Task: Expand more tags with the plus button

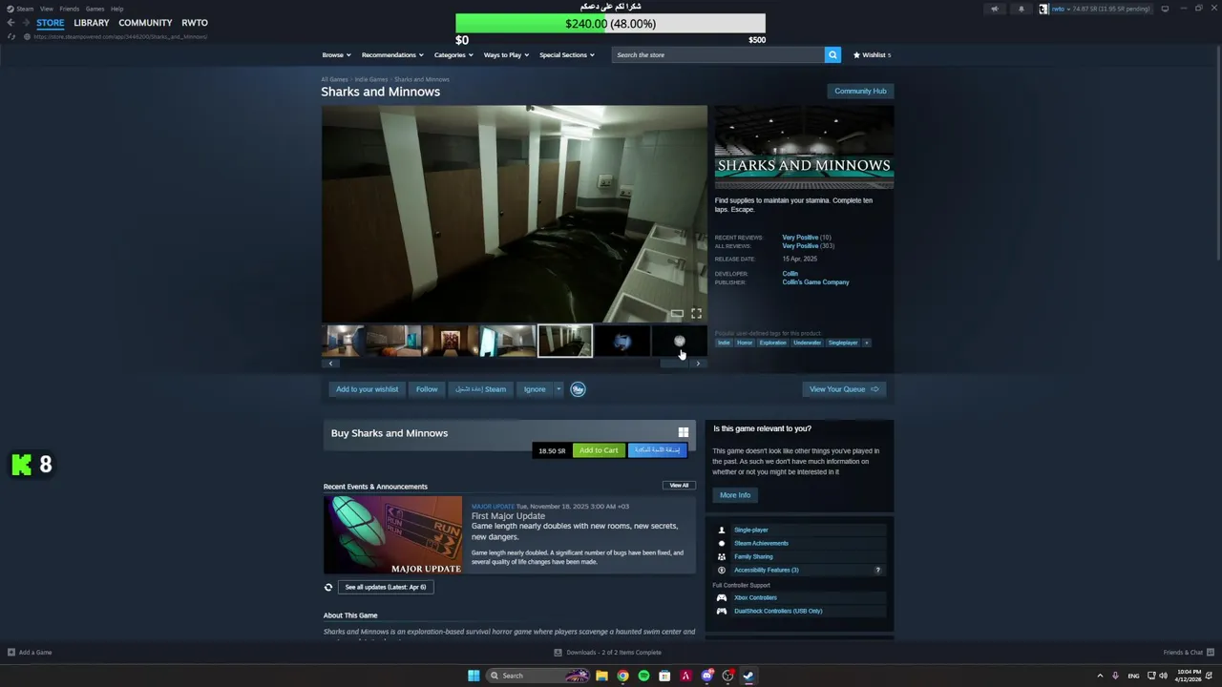Action: pyautogui.click(x=866, y=343)
